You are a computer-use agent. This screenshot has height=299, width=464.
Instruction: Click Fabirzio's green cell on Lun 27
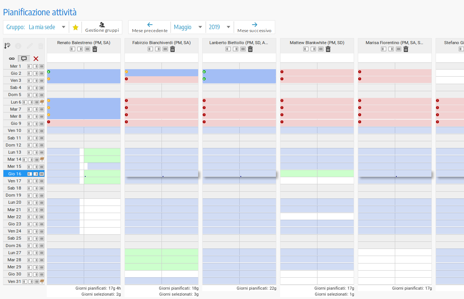(162, 253)
